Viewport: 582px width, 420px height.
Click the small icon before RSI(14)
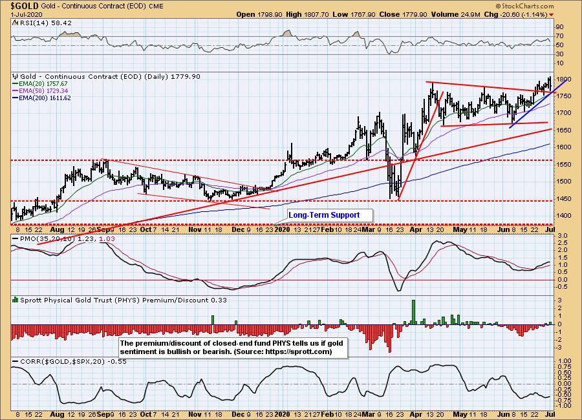point(16,23)
